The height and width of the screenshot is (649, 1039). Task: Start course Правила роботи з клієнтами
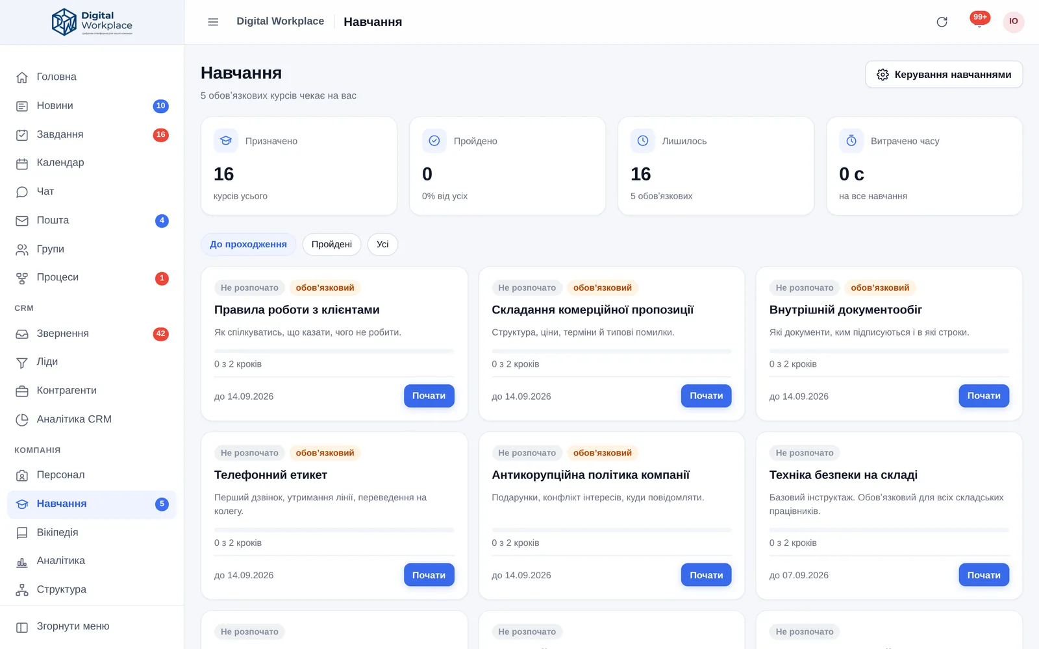pyautogui.click(x=429, y=396)
